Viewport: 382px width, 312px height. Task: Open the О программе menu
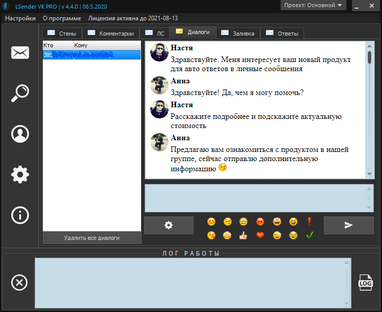tap(62, 18)
